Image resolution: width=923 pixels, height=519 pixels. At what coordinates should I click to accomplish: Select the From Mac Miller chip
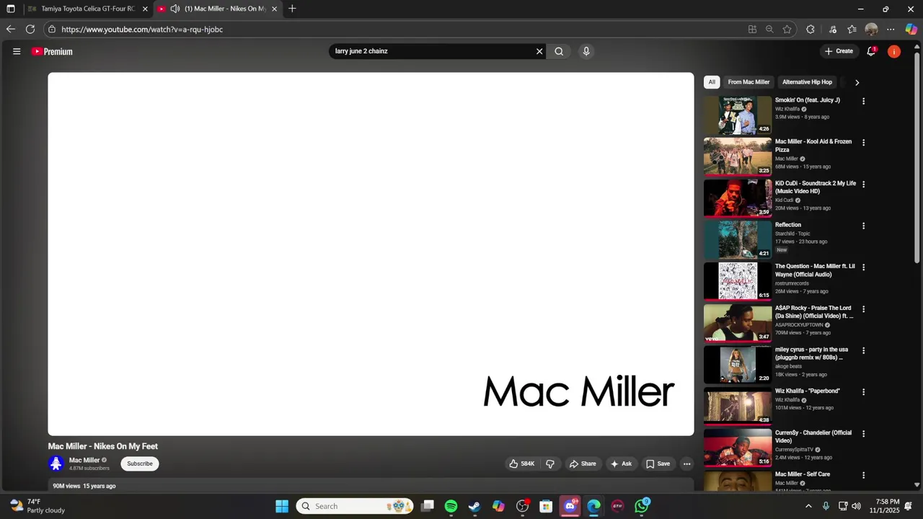pyautogui.click(x=748, y=82)
